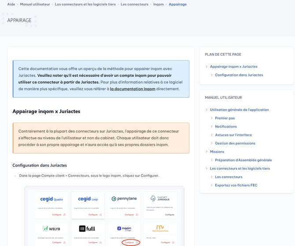Click chevron beside Appairage inqom x Juriactes
The height and width of the screenshot is (246, 295).
click(206, 67)
